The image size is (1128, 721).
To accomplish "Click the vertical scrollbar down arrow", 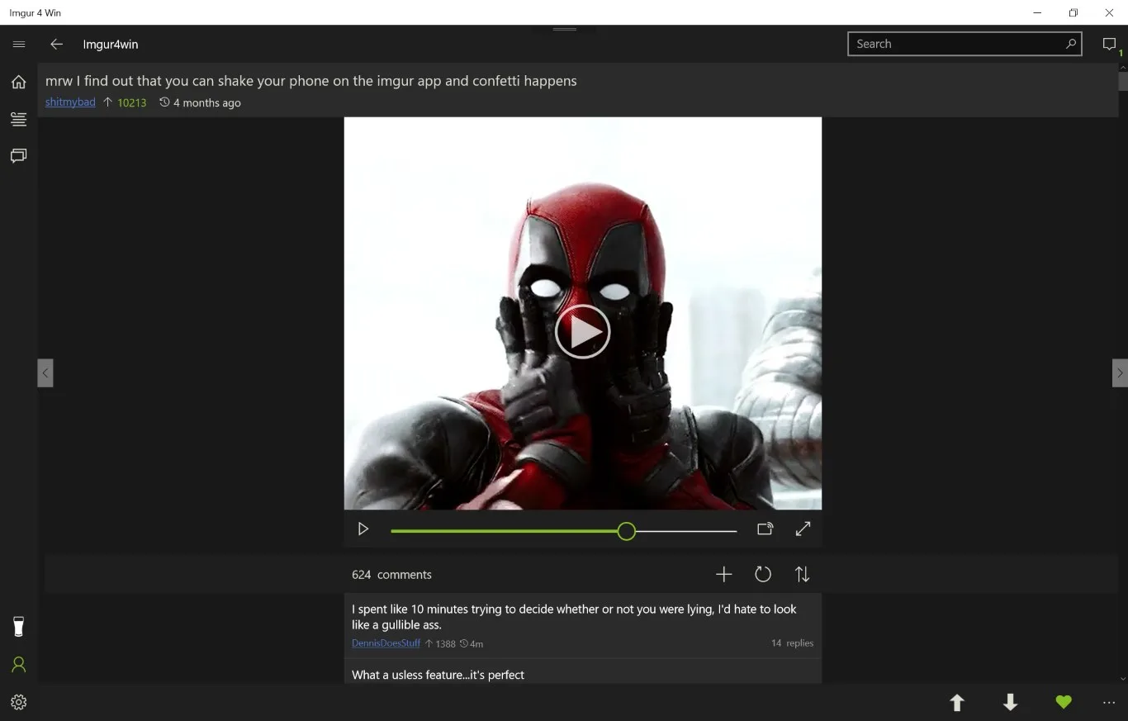I will coord(1123,679).
